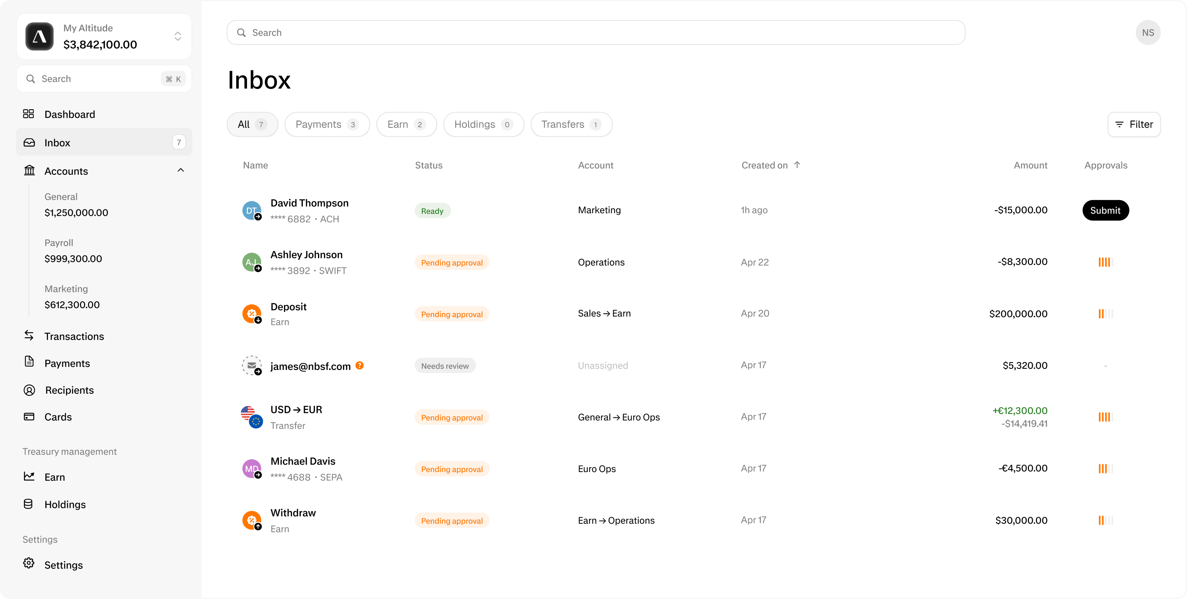The height and width of the screenshot is (599, 1187).
Task: Click the David Thompson DT avatar
Action: [x=252, y=211]
